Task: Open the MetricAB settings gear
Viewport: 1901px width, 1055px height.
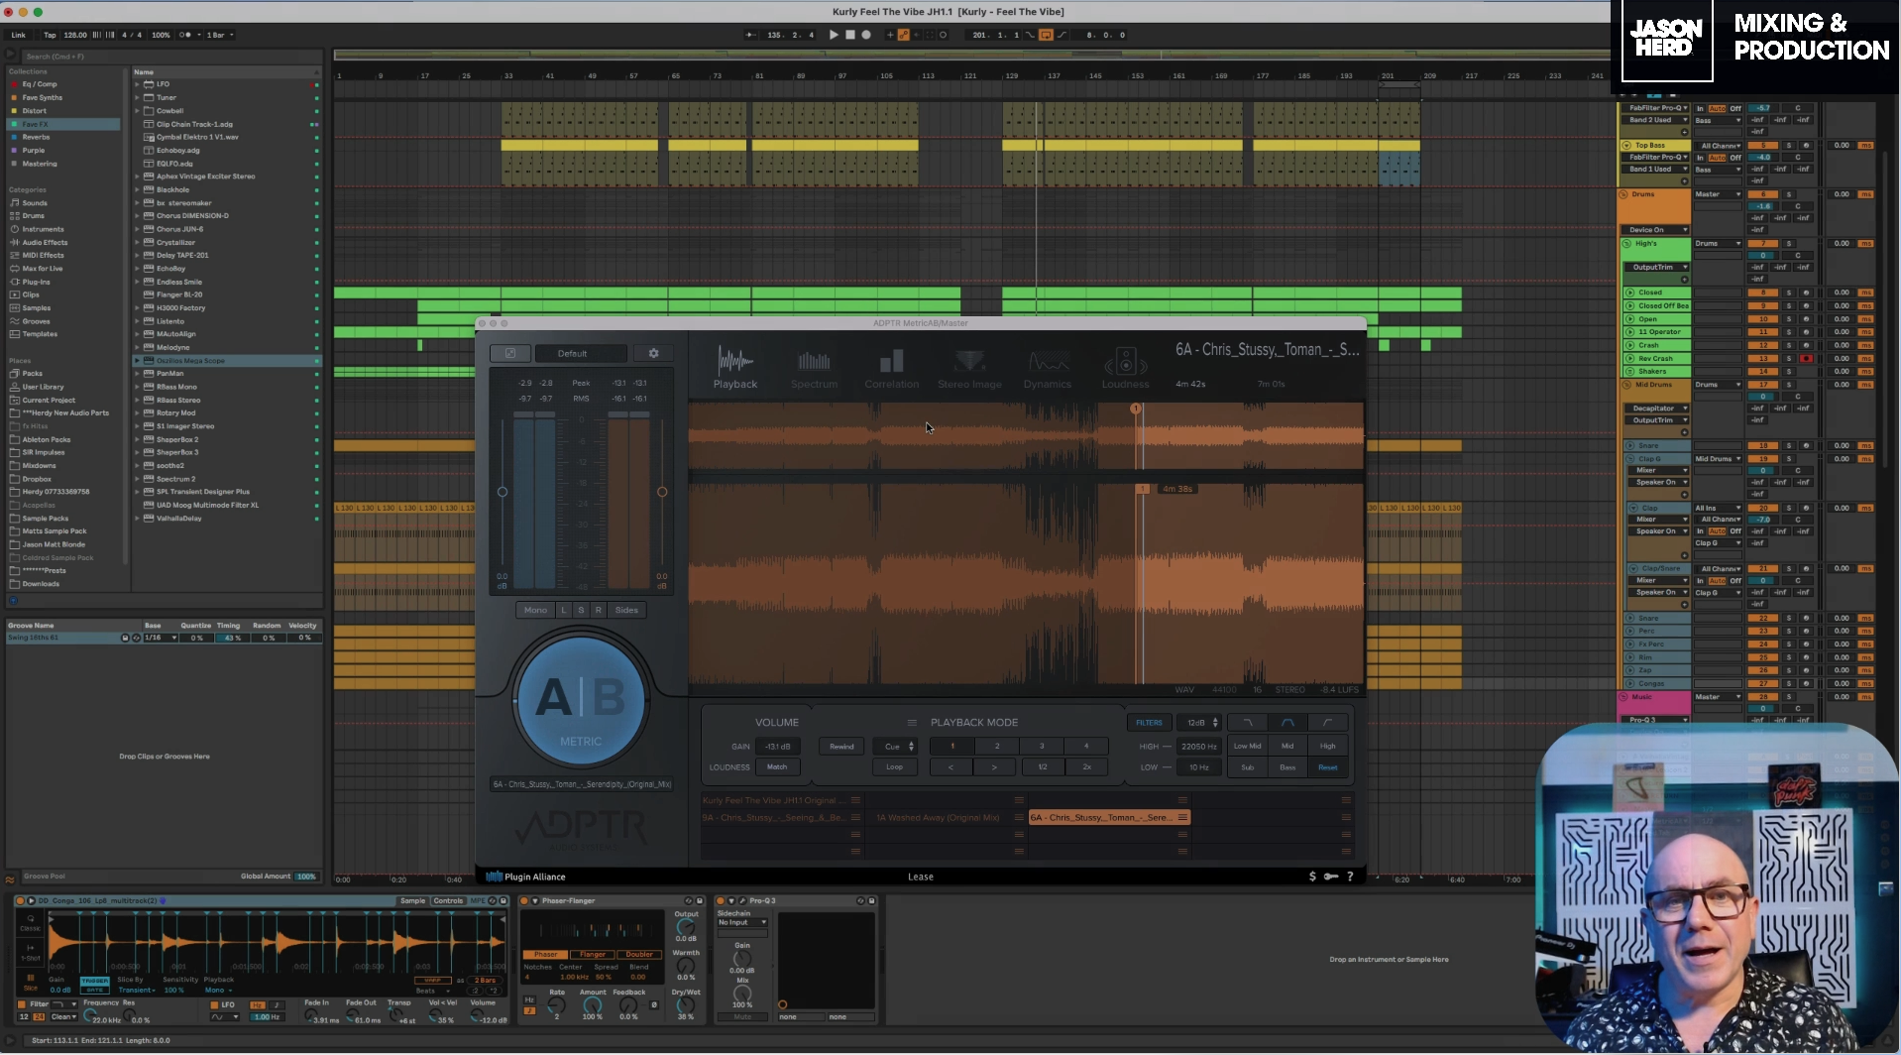Action: point(653,354)
